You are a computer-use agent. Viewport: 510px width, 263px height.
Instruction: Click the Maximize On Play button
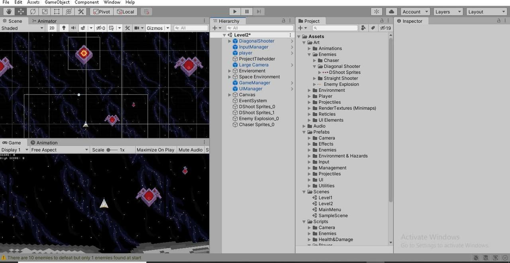pyautogui.click(x=155, y=150)
